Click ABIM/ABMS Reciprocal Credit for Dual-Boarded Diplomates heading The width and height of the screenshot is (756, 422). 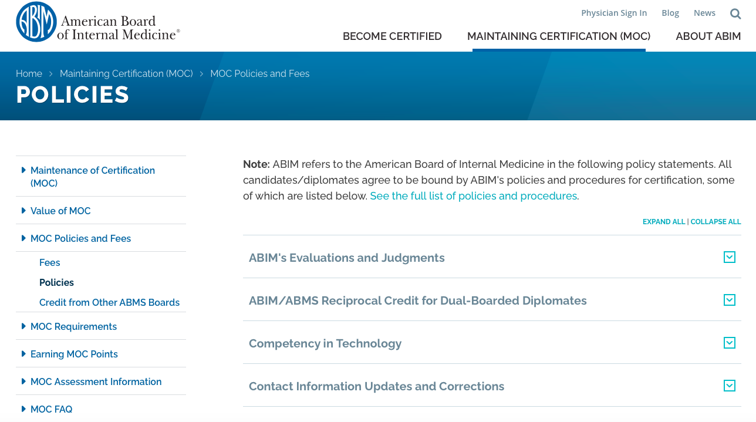point(418,301)
